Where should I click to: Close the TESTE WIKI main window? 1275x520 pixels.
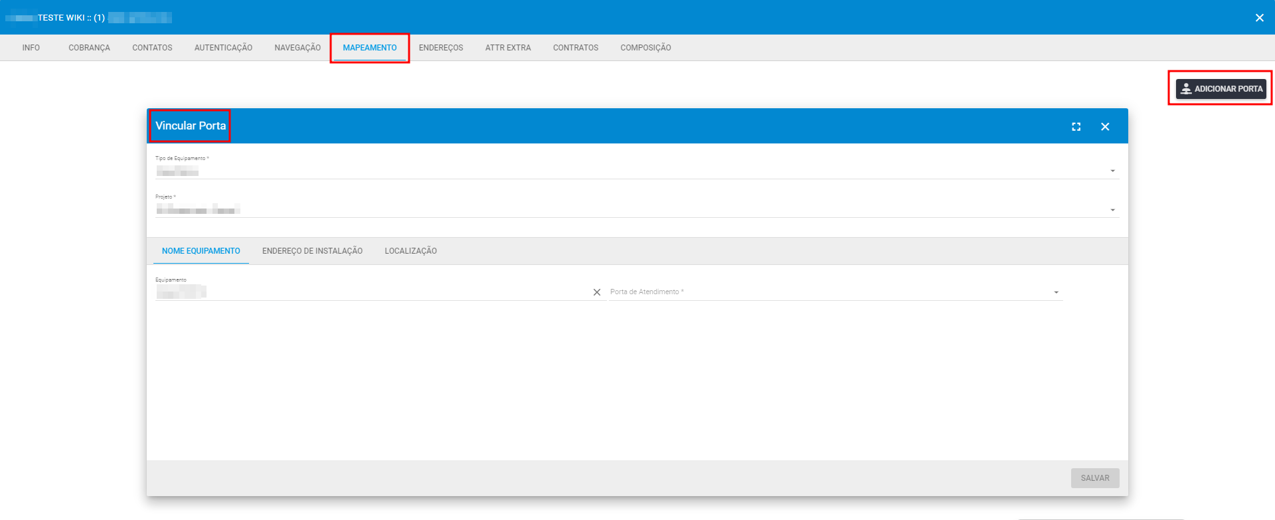click(1260, 18)
